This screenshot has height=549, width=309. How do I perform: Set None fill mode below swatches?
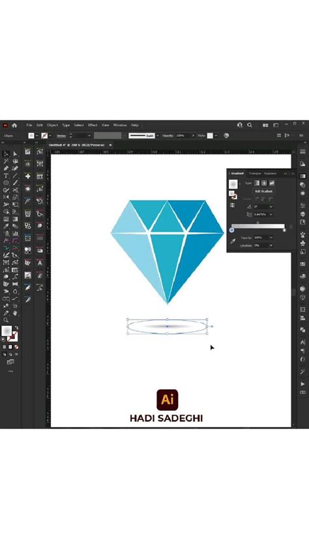tap(16, 347)
